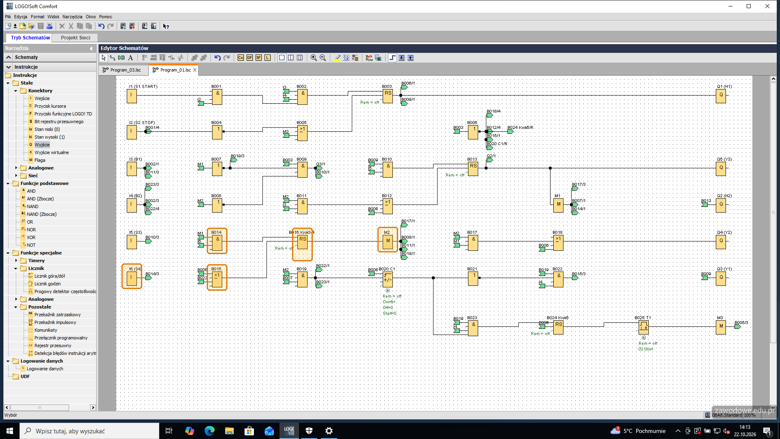
Task: Click the open file folder icon
Action: (23, 26)
